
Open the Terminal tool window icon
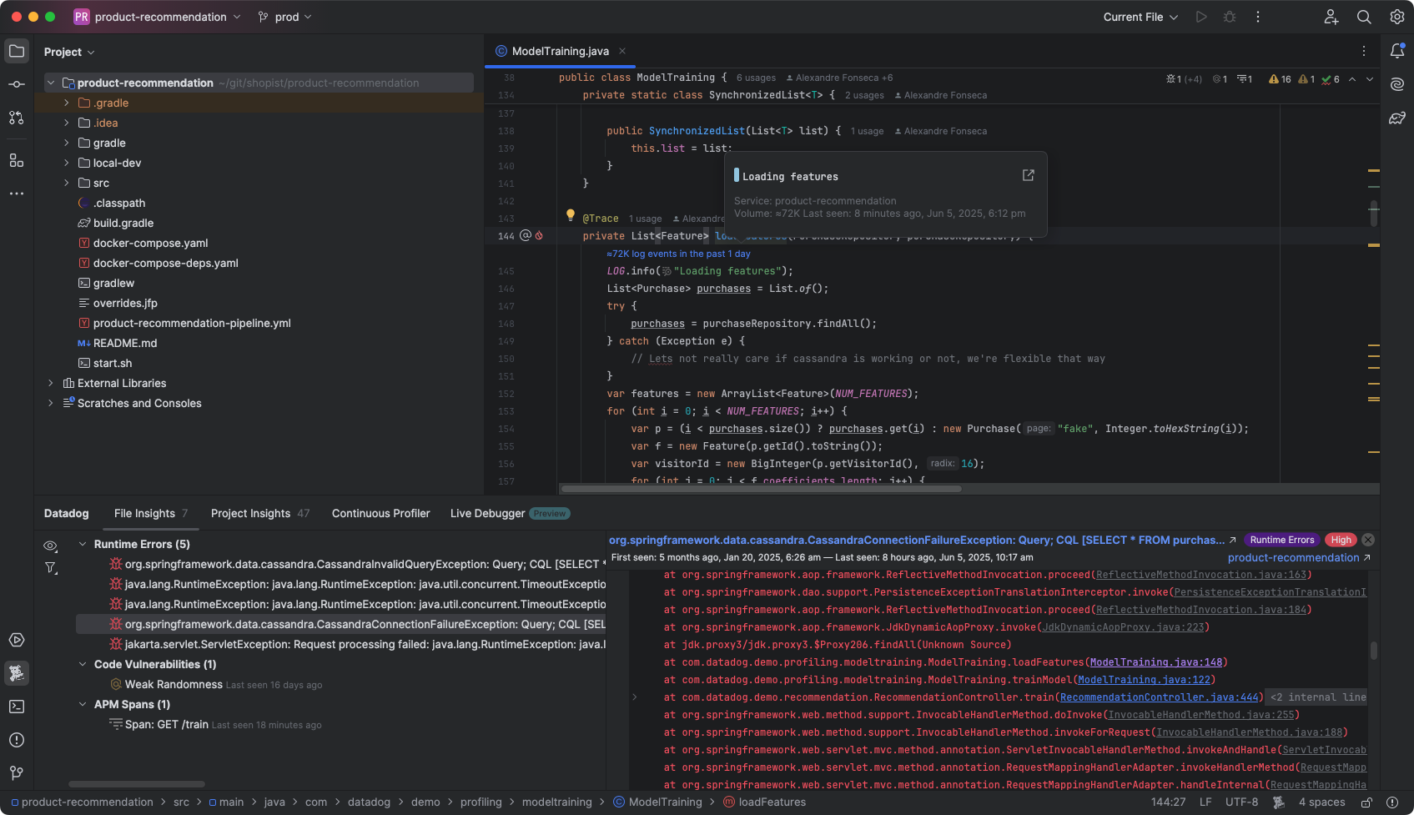click(17, 707)
